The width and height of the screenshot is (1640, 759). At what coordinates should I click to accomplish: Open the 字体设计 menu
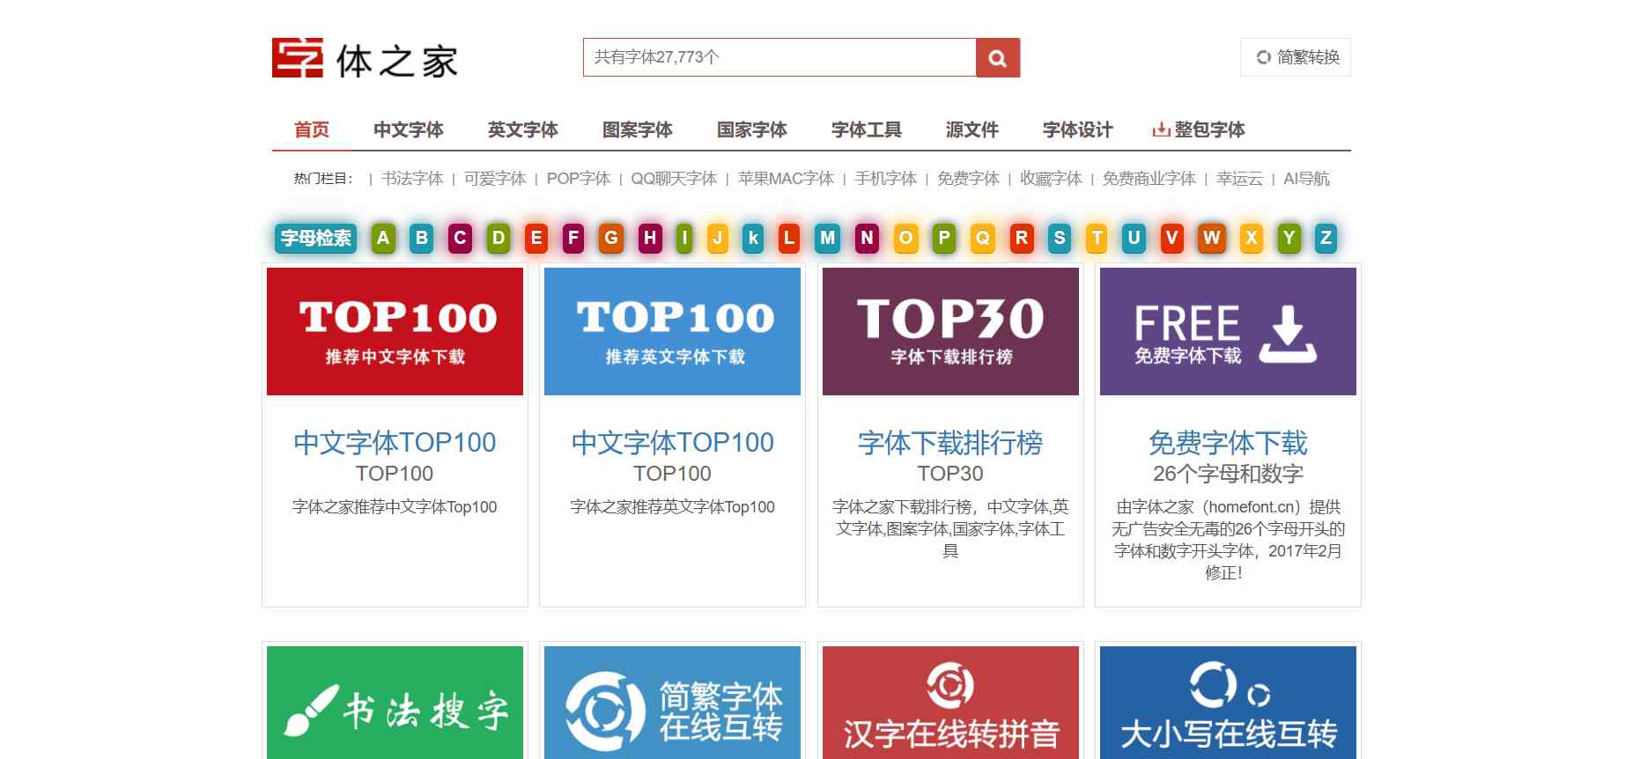coord(1078,130)
